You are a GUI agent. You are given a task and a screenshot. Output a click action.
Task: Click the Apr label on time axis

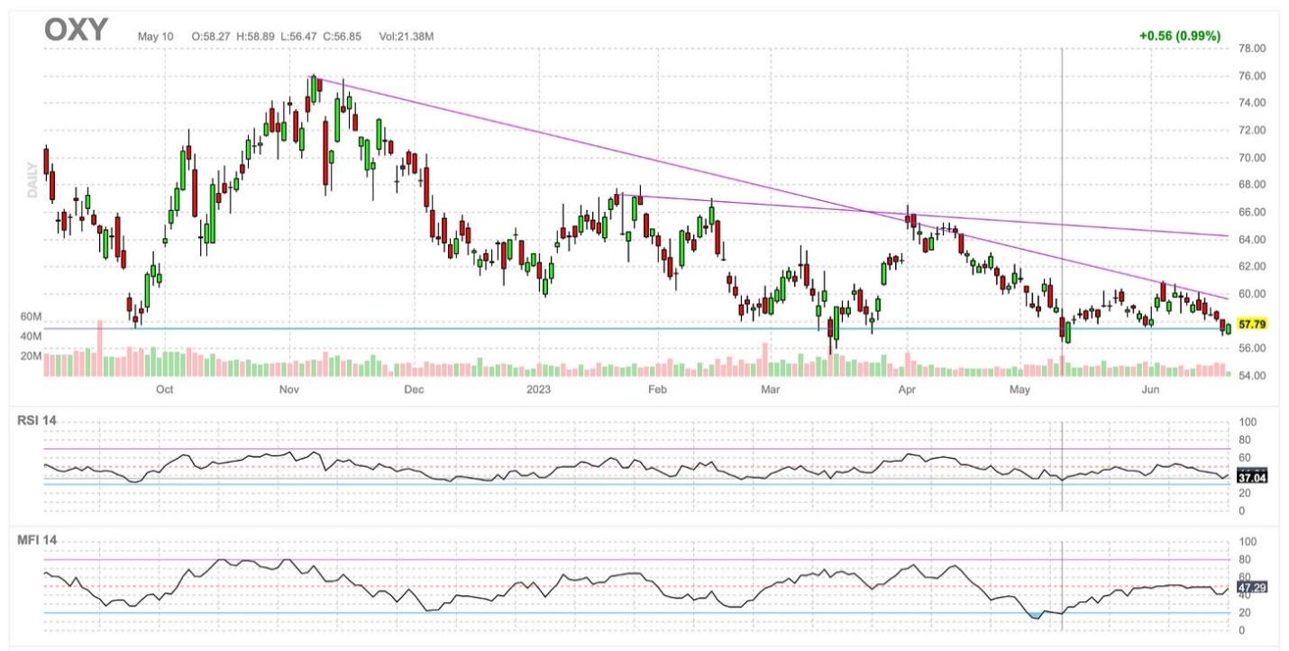tap(907, 390)
